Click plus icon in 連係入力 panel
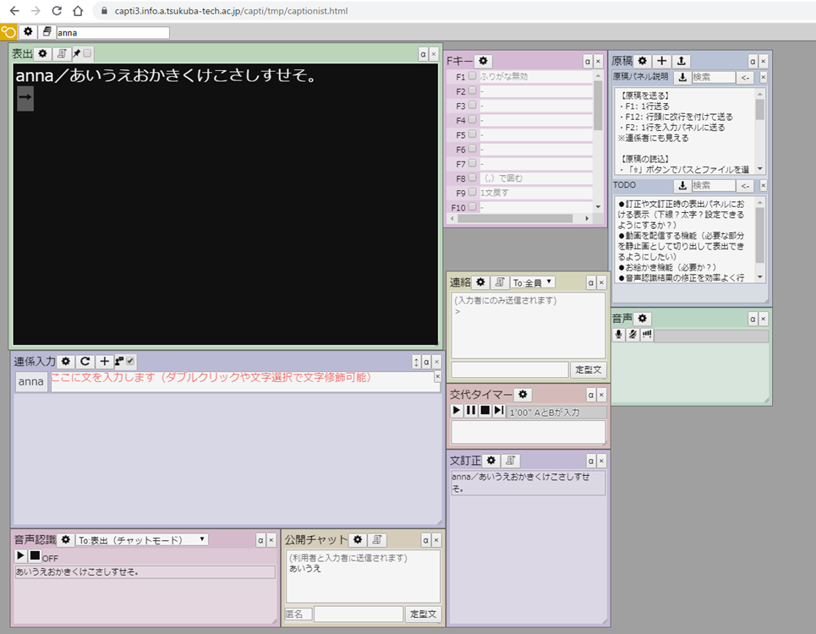The width and height of the screenshot is (816, 634). point(104,361)
